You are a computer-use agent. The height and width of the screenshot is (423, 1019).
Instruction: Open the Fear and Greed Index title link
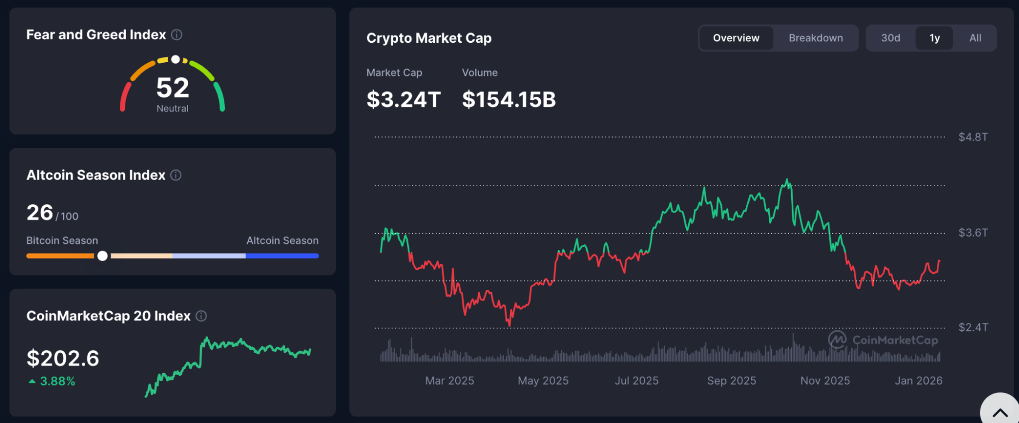(x=96, y=35)
